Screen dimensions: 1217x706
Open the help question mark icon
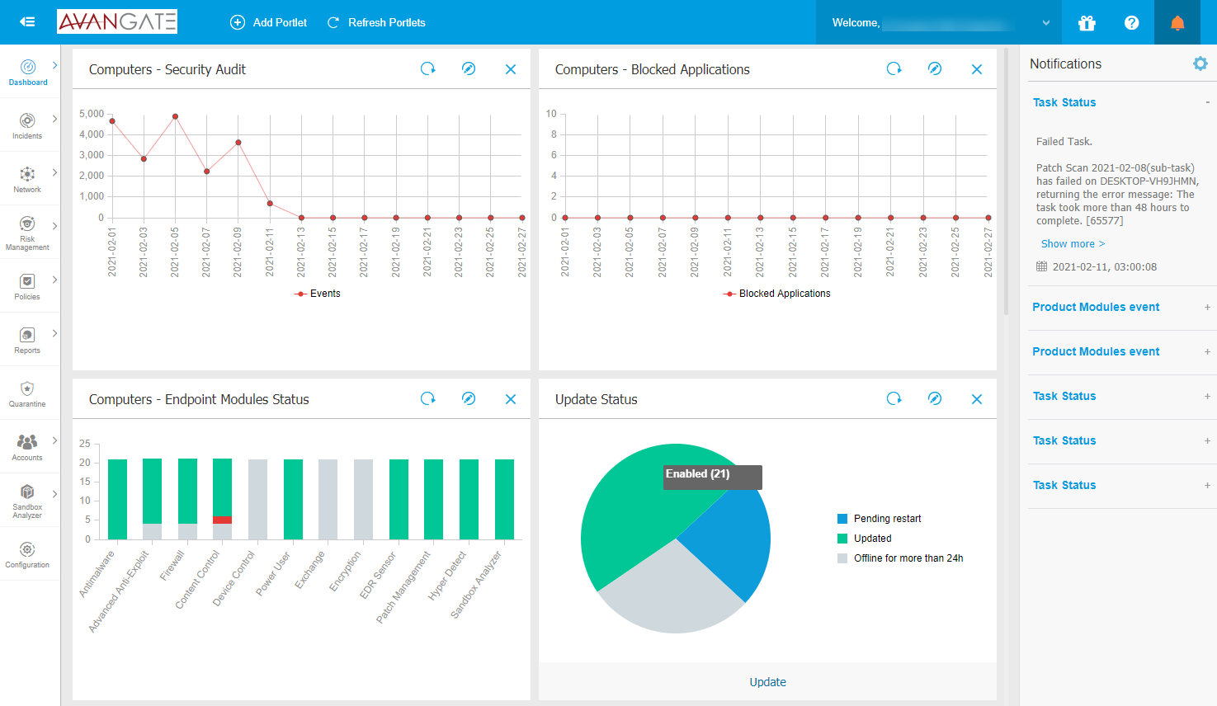[1131, 23]
